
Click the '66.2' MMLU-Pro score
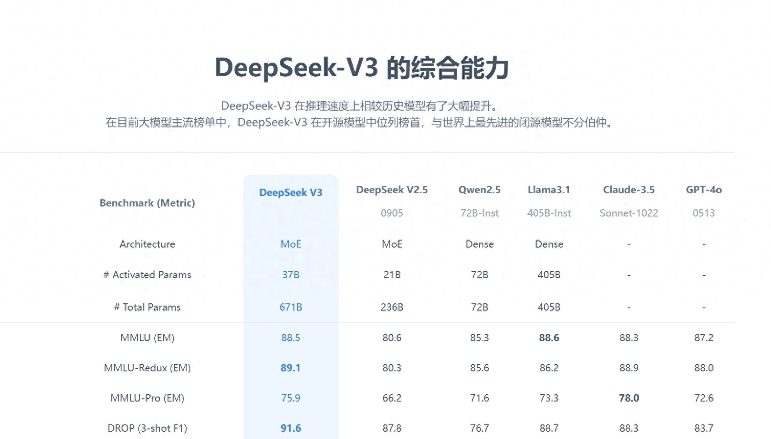pyautogui.click(x=392, y=398)
